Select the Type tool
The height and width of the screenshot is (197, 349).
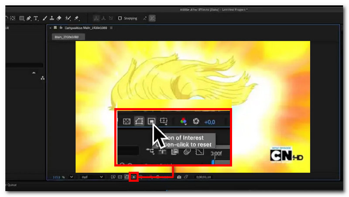point(36,18)
